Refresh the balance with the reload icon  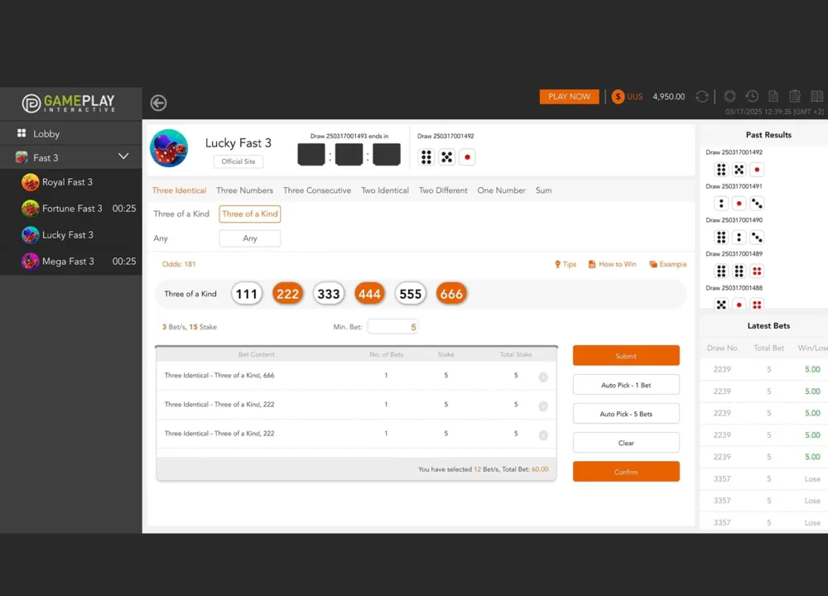(x=702, y=97)
